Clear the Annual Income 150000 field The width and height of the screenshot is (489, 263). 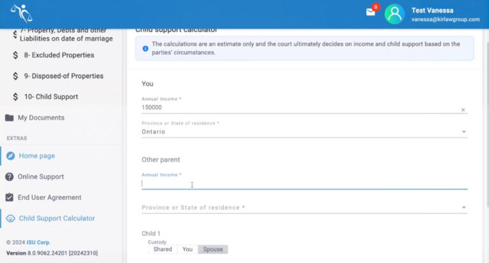[x=463, y=110]
